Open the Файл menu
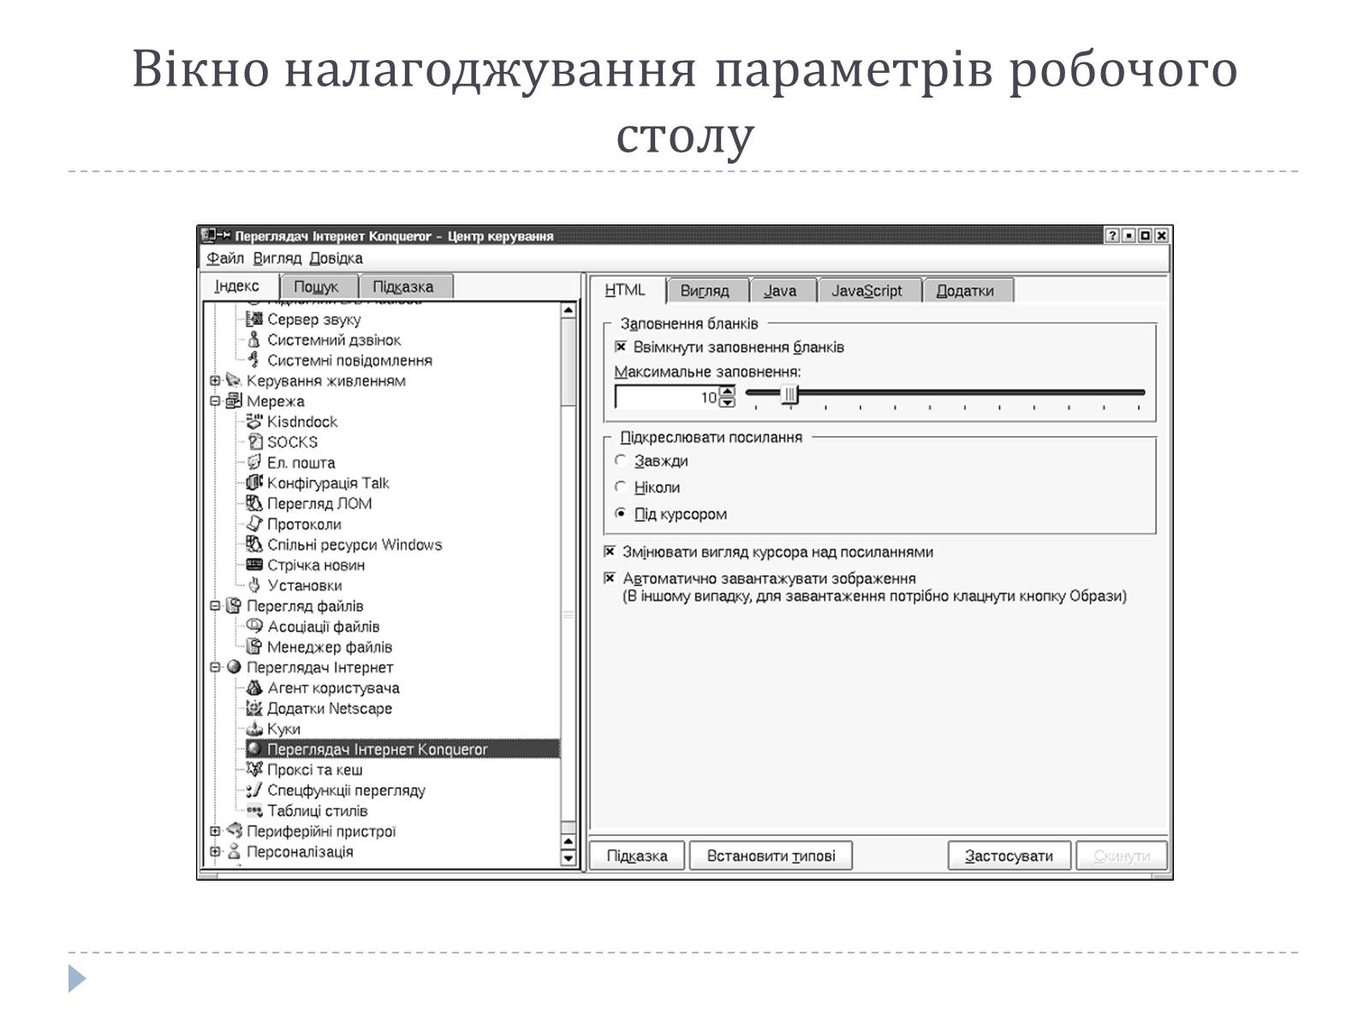Image resolution: width=1370 pixels, height=1028 pixels. click(x=225, y=258)
